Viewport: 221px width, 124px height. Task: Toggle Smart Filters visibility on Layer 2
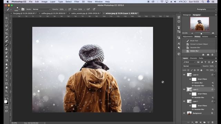click(190, 94)
